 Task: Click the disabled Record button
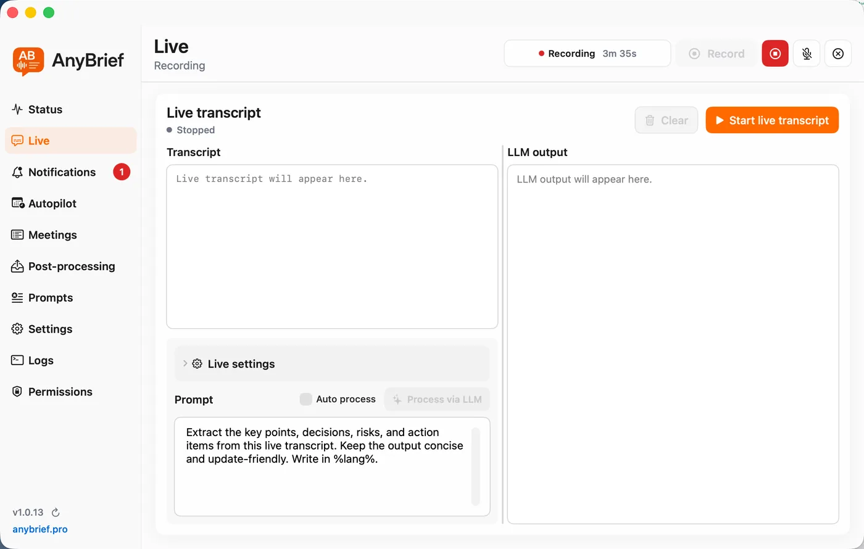pos(717,54)
